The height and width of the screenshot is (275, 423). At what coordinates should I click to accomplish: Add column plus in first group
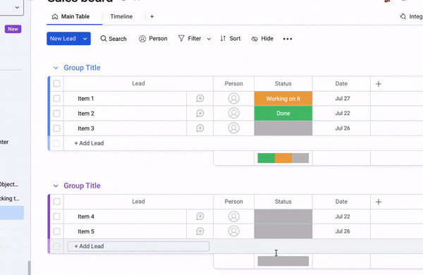379,84
